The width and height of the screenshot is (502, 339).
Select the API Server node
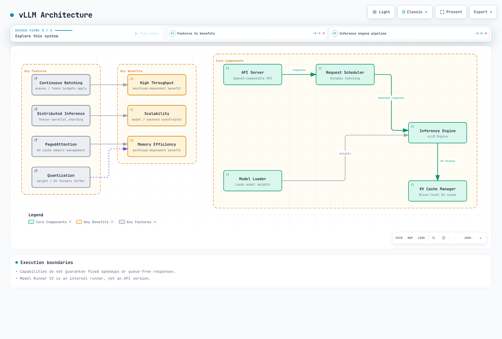253,75
